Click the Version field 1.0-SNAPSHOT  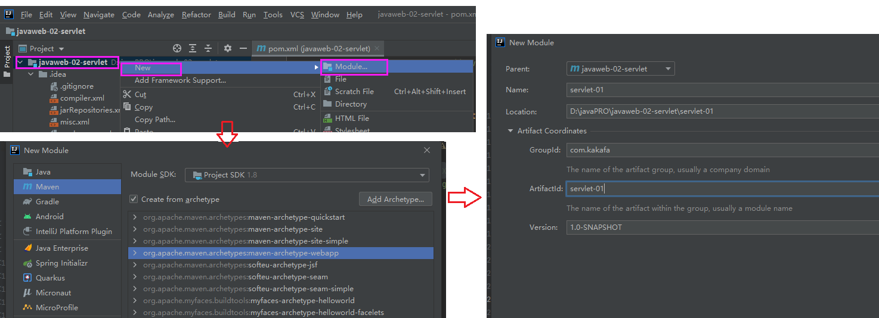tap(723, 227)
